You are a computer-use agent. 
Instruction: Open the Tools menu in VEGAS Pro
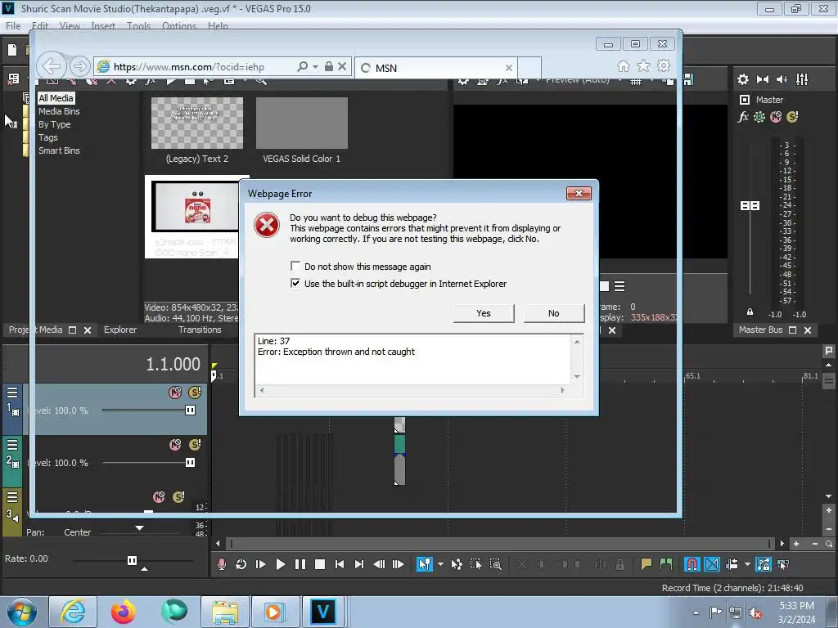pyautogui.click(x=138, y=25)
